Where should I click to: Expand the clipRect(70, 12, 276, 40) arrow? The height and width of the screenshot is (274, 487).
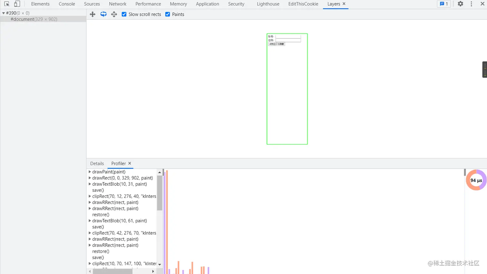pos(90,196)
